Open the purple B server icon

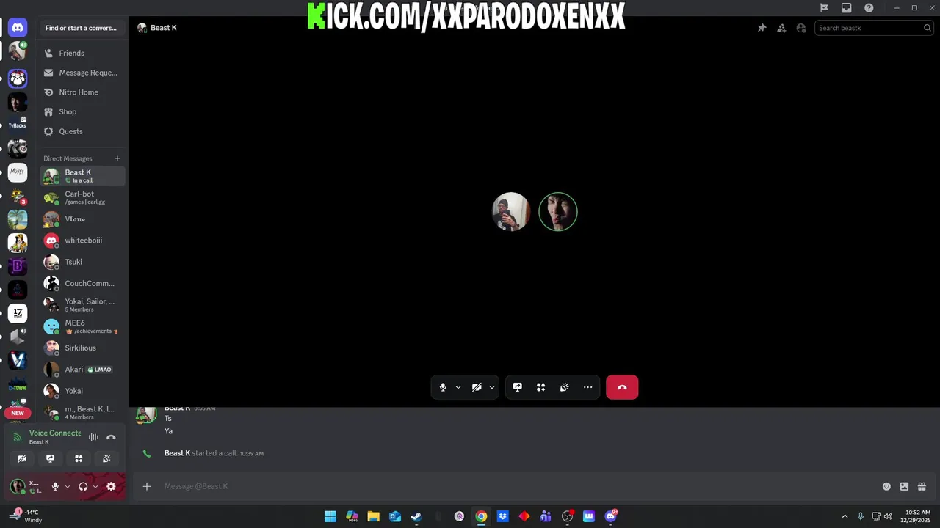(18, 266)
